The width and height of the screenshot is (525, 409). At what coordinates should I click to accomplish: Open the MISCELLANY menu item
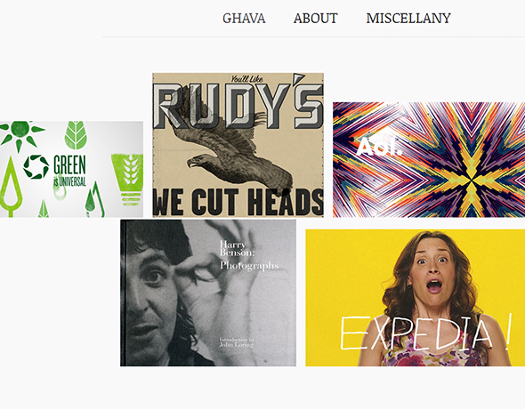pos(408,18)
